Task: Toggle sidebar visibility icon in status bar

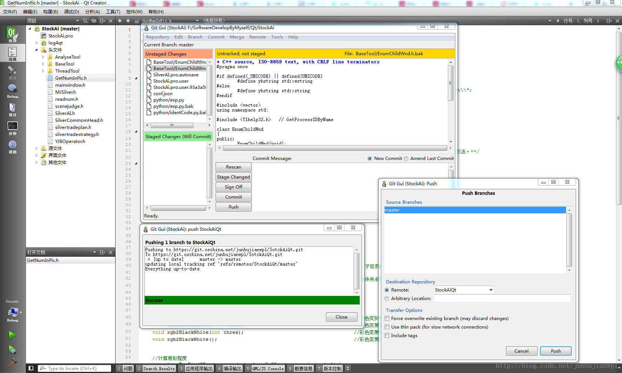Action: pyautogui.click(x=31, y=368)
